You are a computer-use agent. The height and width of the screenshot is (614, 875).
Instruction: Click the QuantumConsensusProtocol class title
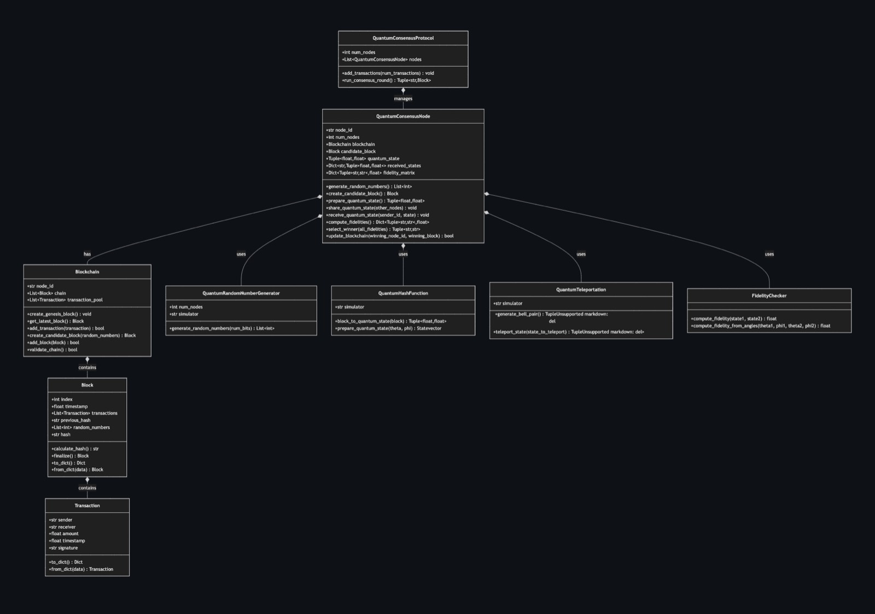pos(403,38)
